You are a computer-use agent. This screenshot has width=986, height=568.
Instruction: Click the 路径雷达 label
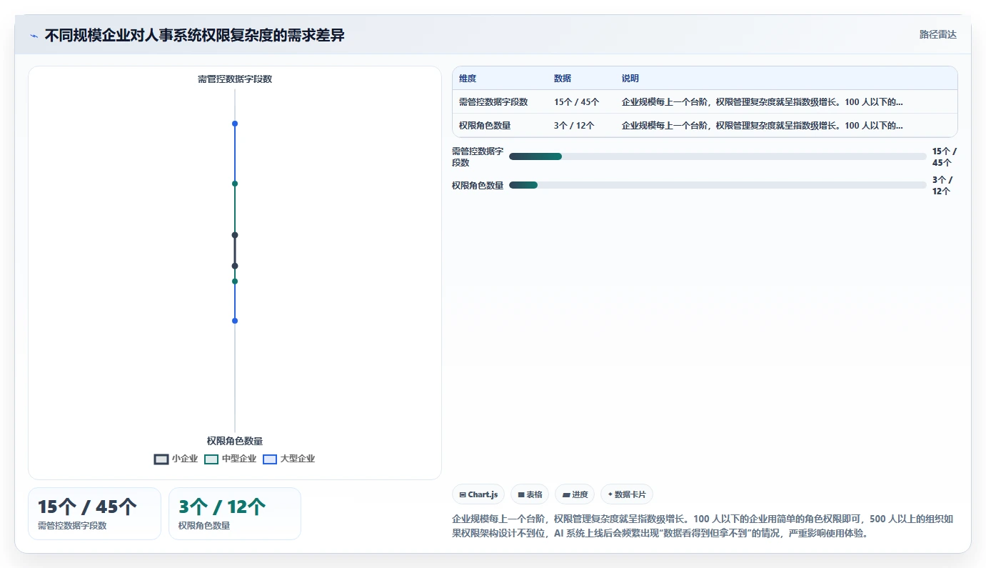(x=937, y=34)
